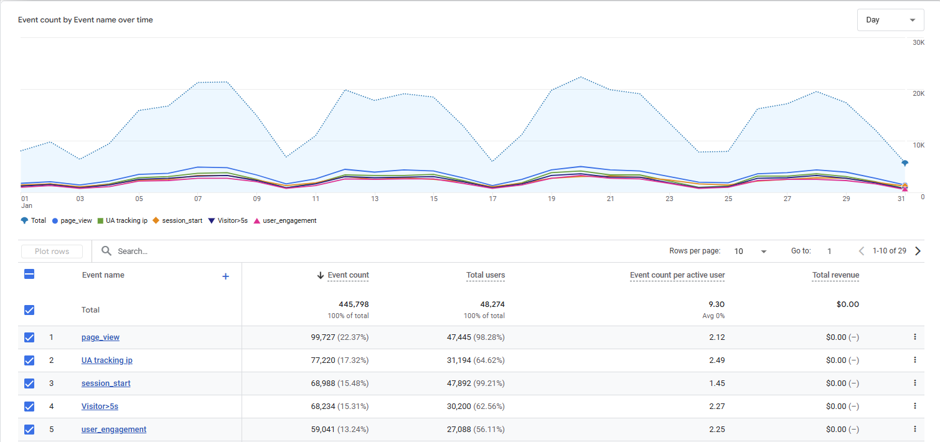Click the plus icon to add dimension
This screenshot has height=442, width=940.
pos(225,276)
